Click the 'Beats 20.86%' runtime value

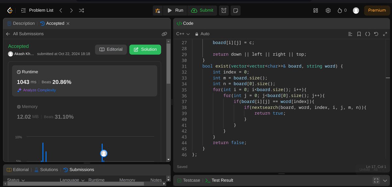click(x=57, y=82)
